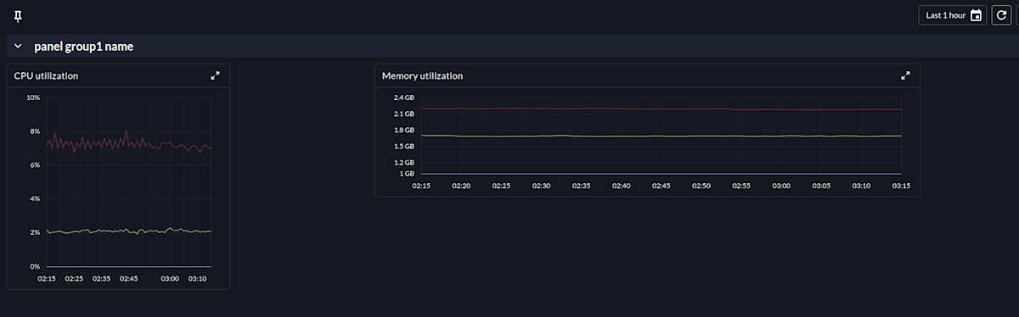
Task: Click the red line in Memory utilization chart
Action: (x=662, y=109)
